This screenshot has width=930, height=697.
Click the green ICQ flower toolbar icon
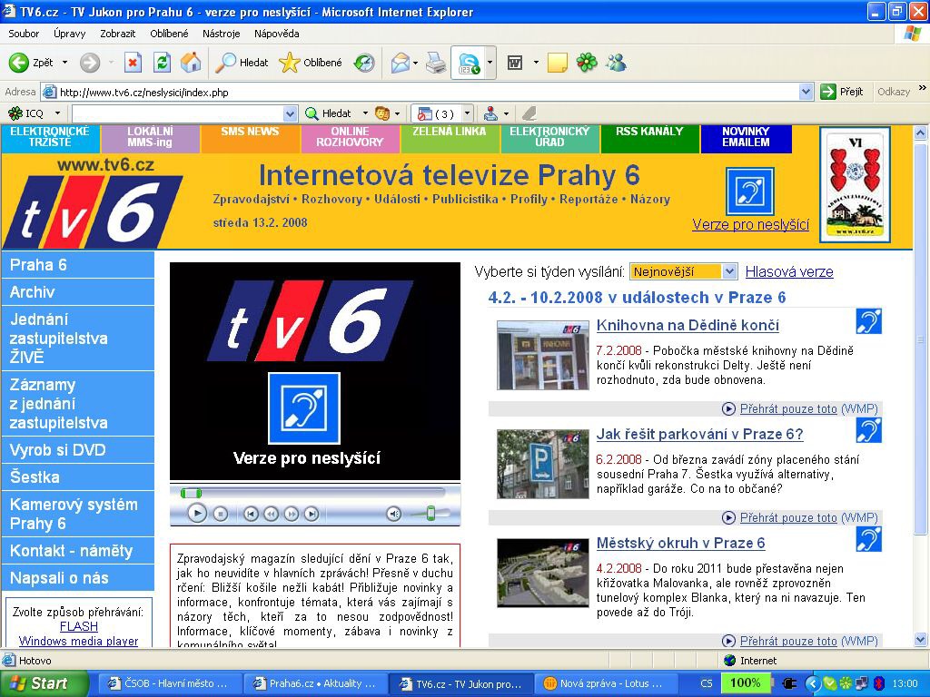coord(587,63)
